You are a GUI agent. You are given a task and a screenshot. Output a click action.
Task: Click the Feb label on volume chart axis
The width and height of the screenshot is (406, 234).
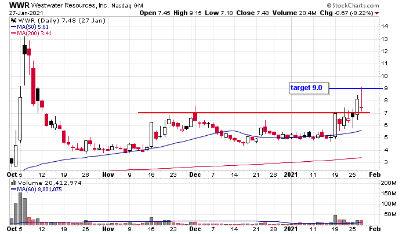pos(375,229)
